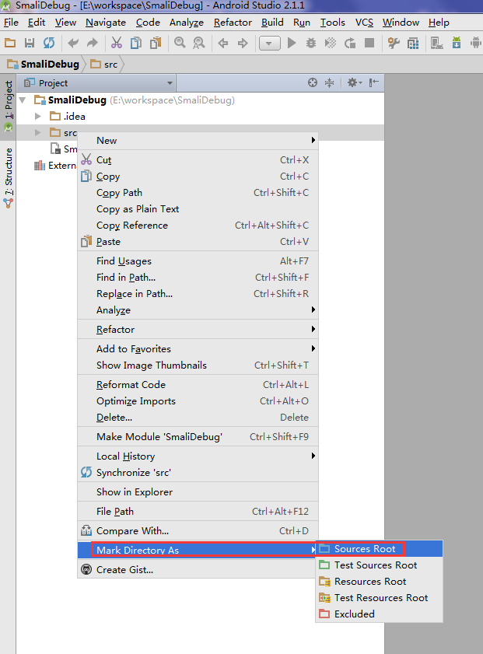483x654 pixels.
Task: Open the AVD Manager icon
Action: point(436,43)
